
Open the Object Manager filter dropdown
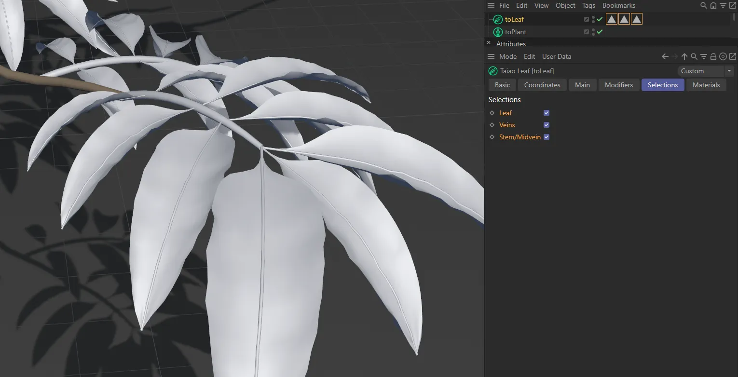pos(724,5)
